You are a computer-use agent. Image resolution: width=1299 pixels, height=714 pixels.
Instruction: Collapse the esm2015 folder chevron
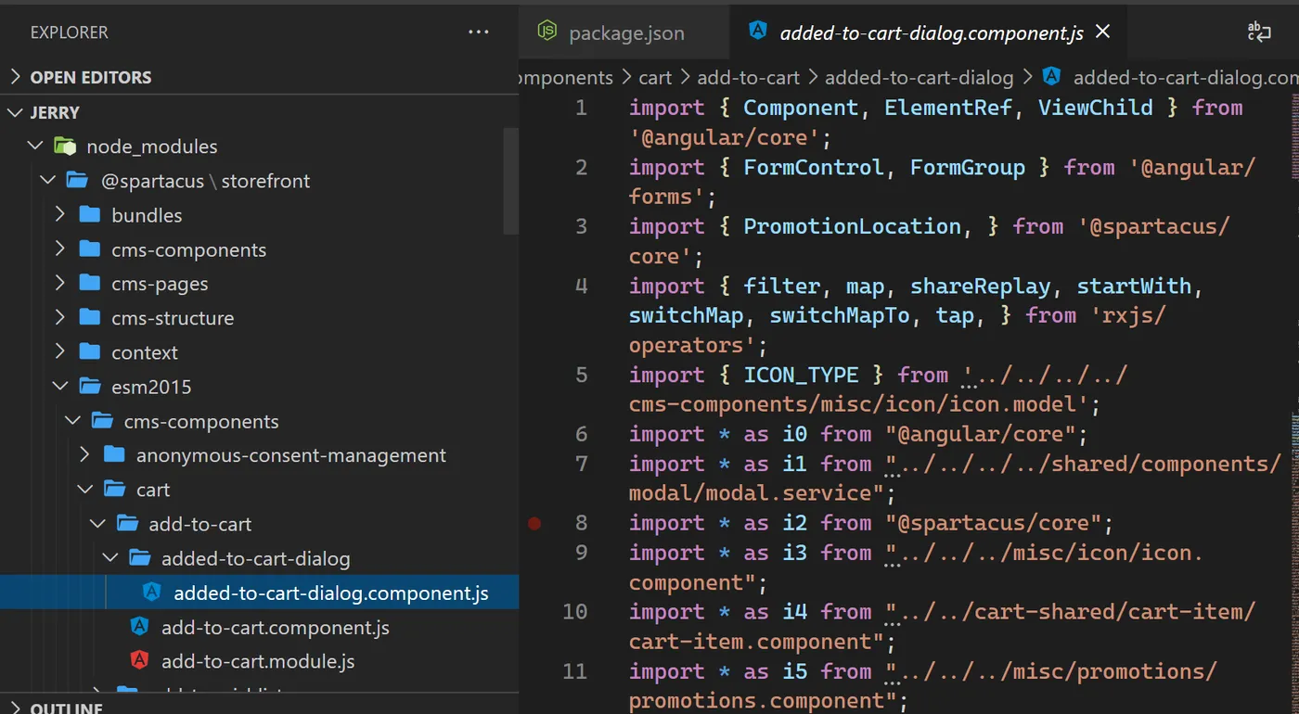(60, 386)
